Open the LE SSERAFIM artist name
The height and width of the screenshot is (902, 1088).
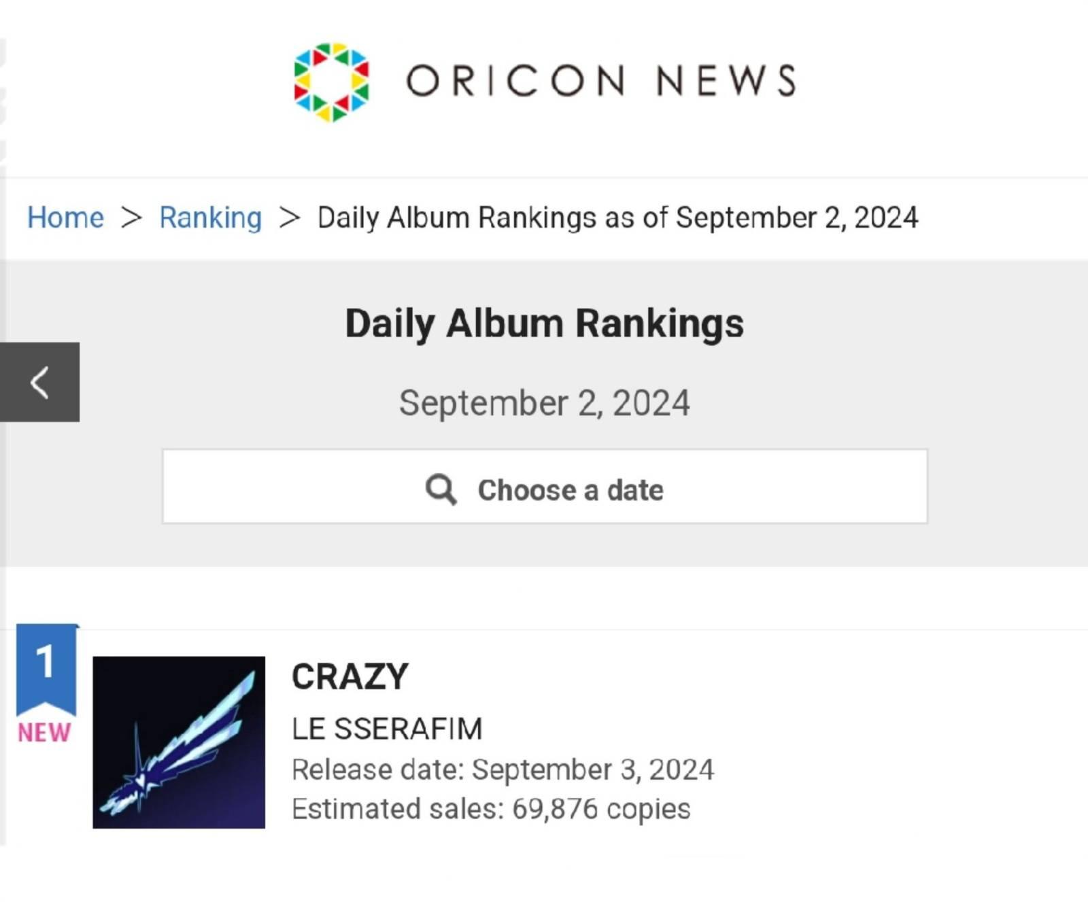tap(387, 729)
